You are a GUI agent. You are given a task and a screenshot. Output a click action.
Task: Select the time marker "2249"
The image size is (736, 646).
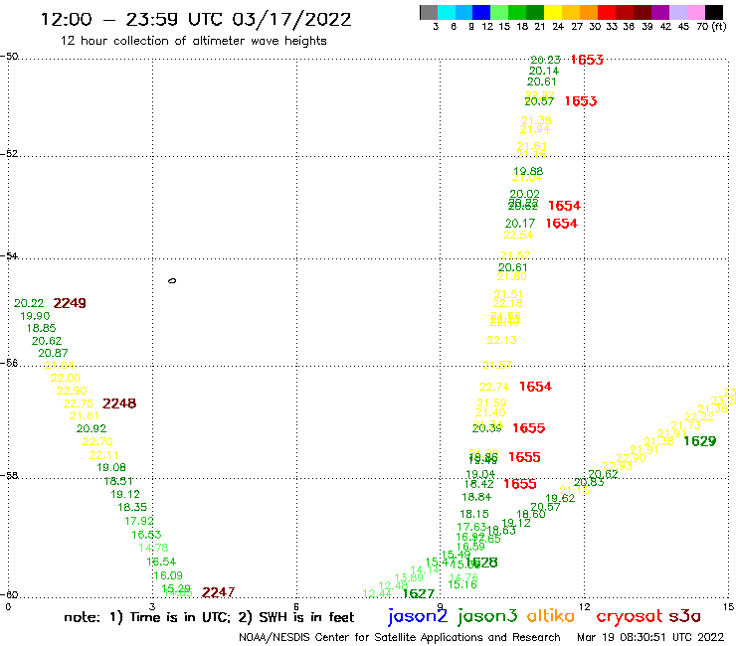point(70,303)
